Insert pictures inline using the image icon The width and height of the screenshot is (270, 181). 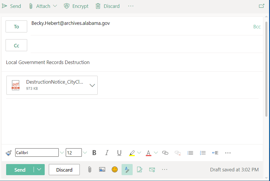[x=102, y=170]
